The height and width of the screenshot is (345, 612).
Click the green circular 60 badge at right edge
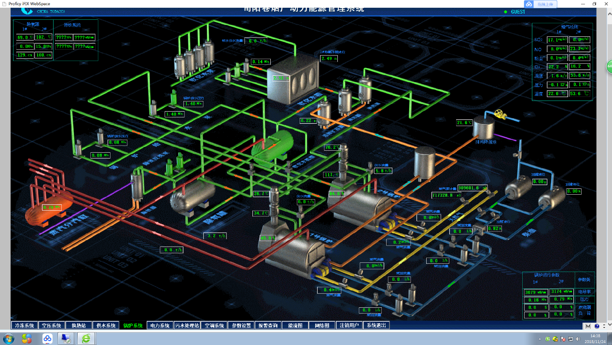click(x=609, y=67)
